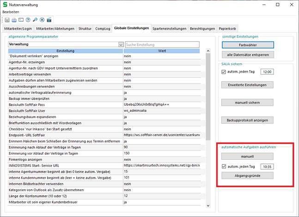Click the green S application logo
This screenshot has width=299, height=217.
click(5, 4)
